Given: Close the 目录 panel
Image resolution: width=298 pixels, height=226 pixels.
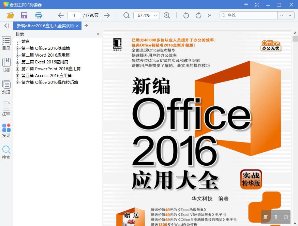Looking at the screenshot, I should (98, 34).
